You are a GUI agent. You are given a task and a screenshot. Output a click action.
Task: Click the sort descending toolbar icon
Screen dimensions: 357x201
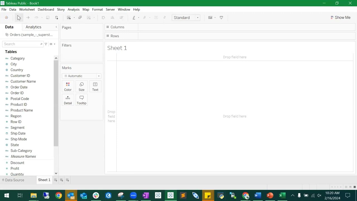coord(121,18)
